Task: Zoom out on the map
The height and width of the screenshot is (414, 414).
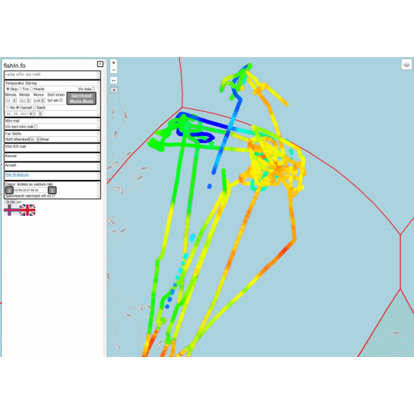Action: tap(113, 70)
